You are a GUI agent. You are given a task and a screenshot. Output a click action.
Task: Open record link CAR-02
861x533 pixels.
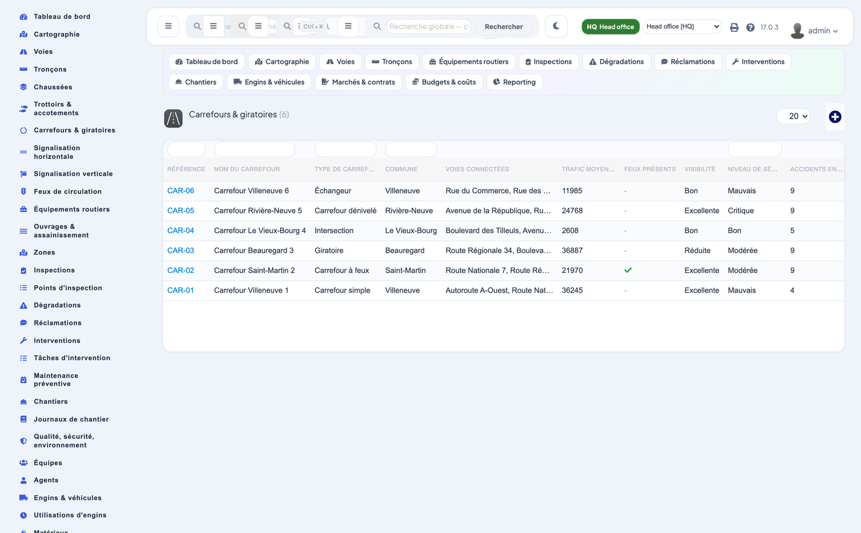[181, 271]
